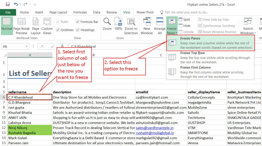
Task: Click the Undo arrow icon
Action: click(16, 4)
